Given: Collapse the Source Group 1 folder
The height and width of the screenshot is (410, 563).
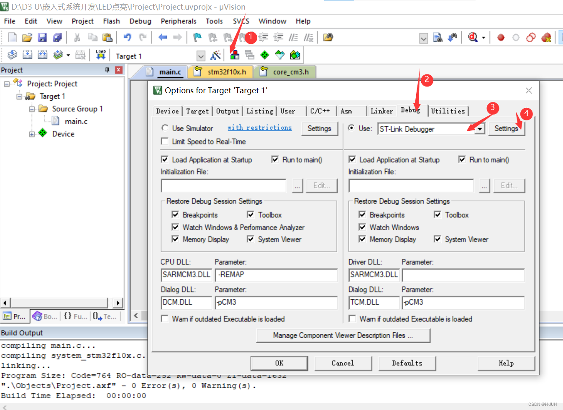Looking at the screenshot, I should point(32,109).
